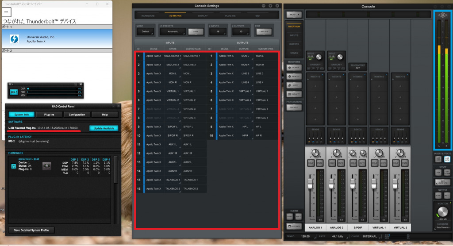The width and height of the screenshot is (453, 246).
Task: Click the Thunderbolt icon for Apollo Twin X
Action: [14, 39]
